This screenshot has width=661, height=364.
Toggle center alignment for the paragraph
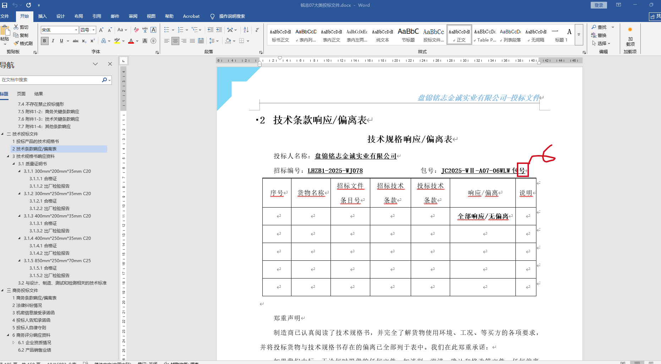click(x=175, y=41)
